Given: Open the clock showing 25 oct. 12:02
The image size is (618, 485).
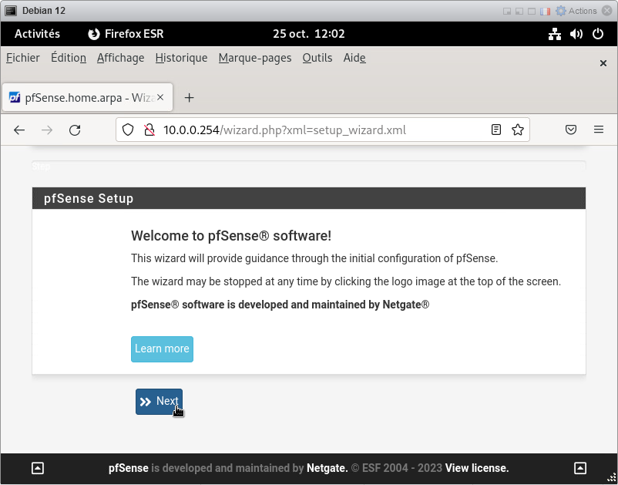Looking at the screenshot, I should click(x=308, y=34).
